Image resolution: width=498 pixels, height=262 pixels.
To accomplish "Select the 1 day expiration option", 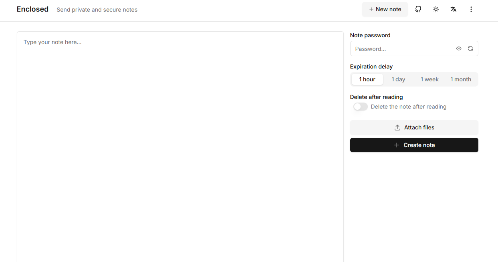I will coord(398,79).
